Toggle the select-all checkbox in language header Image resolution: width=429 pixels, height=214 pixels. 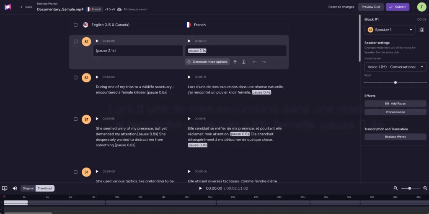pyautogui.click(x=75, y=25)
